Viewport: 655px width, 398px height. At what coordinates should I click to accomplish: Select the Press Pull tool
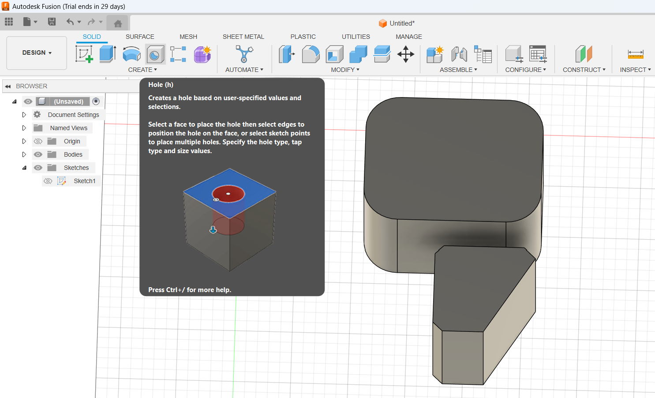tap(287, 54)
